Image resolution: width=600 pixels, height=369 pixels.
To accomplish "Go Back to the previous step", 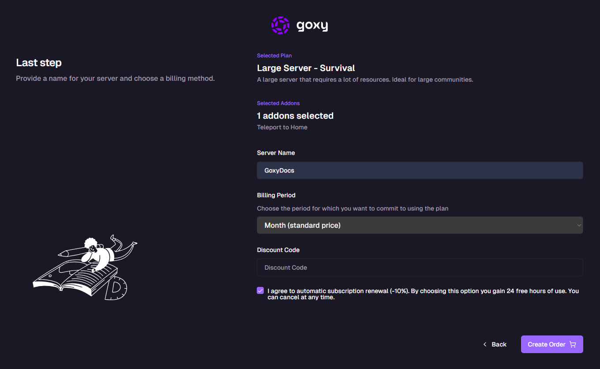I will (x=495, y=344).
